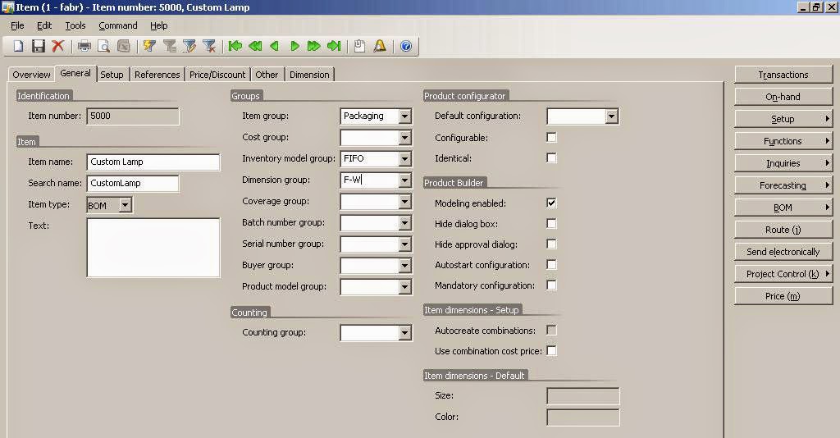Go to next record arrow
The height and width of the screenshot is (438, 840).
294,46
